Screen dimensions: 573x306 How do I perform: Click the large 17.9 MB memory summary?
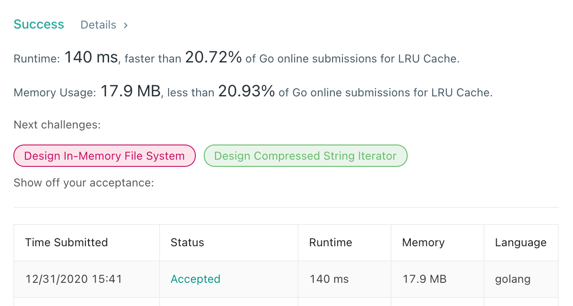[x=131, y=91]
